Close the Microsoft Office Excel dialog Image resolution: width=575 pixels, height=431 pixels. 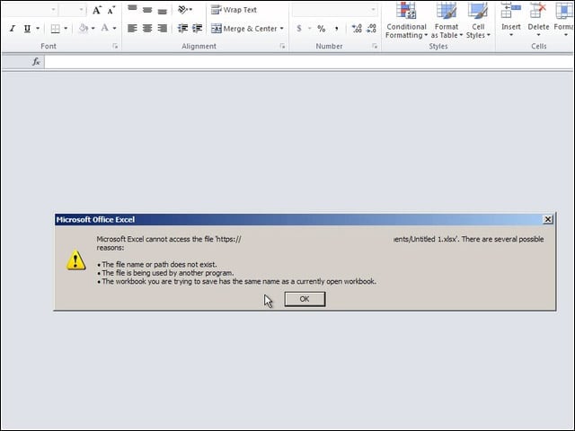click(x=547, y=219)
